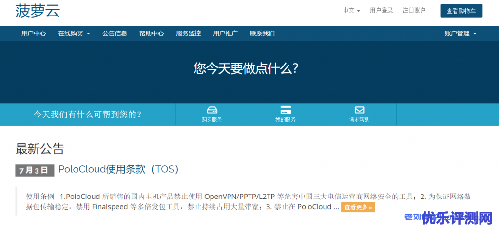This screenshot has width=499, height=231.
Task: Expand the 账户管理 dropdown
Action: click(460, 33)
